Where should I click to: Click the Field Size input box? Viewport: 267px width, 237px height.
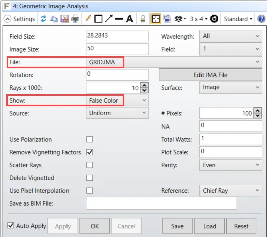click(117, 36)
